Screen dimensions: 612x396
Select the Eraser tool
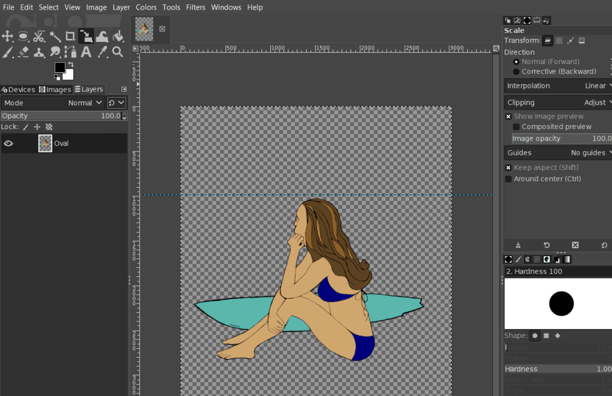(23, 53)
